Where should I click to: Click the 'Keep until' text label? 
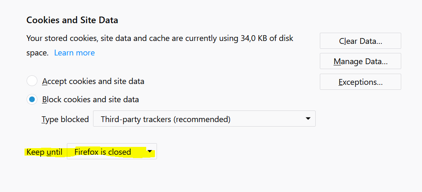pos(44,152)
